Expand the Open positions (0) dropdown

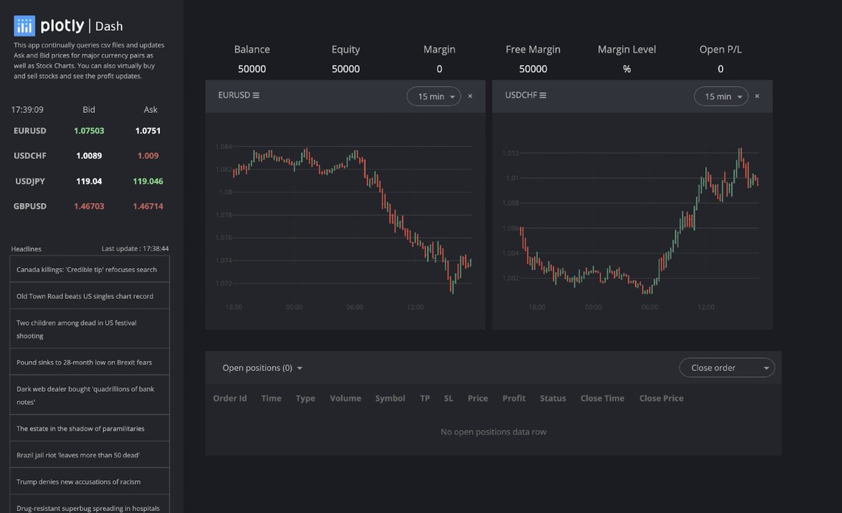[262, 367]
